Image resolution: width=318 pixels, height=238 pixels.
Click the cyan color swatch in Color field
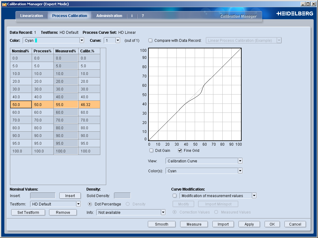(x=36, y=41)
